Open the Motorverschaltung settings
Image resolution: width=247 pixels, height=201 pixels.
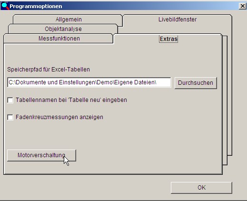point(41,155)
